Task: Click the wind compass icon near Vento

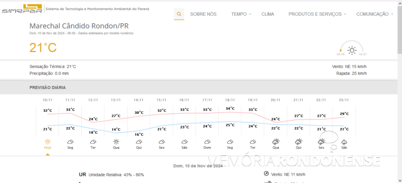Action: [x=266, y=174]
